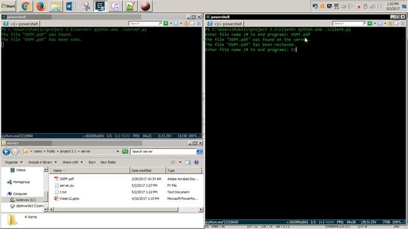This screenshot has width=408, height=229.
Task: Open Explorer Help icon
Action: 196,162
